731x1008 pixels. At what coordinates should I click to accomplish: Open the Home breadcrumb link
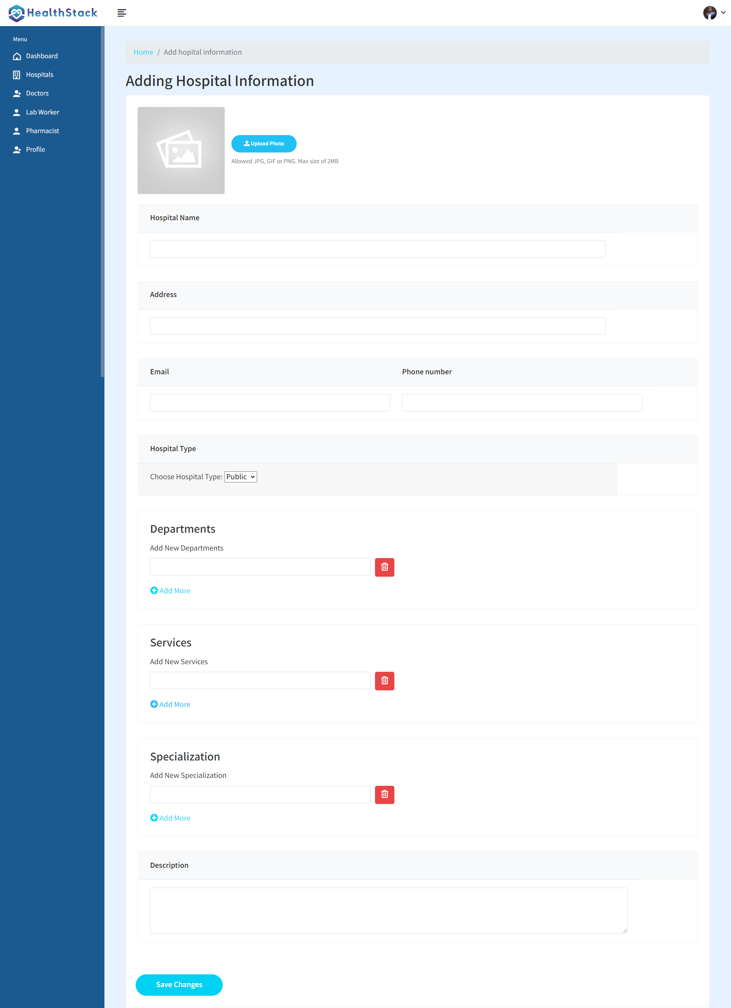[143, 52]
